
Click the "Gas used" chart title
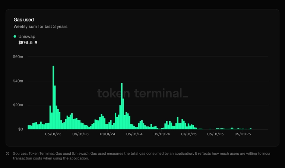[x=24, y=19]
